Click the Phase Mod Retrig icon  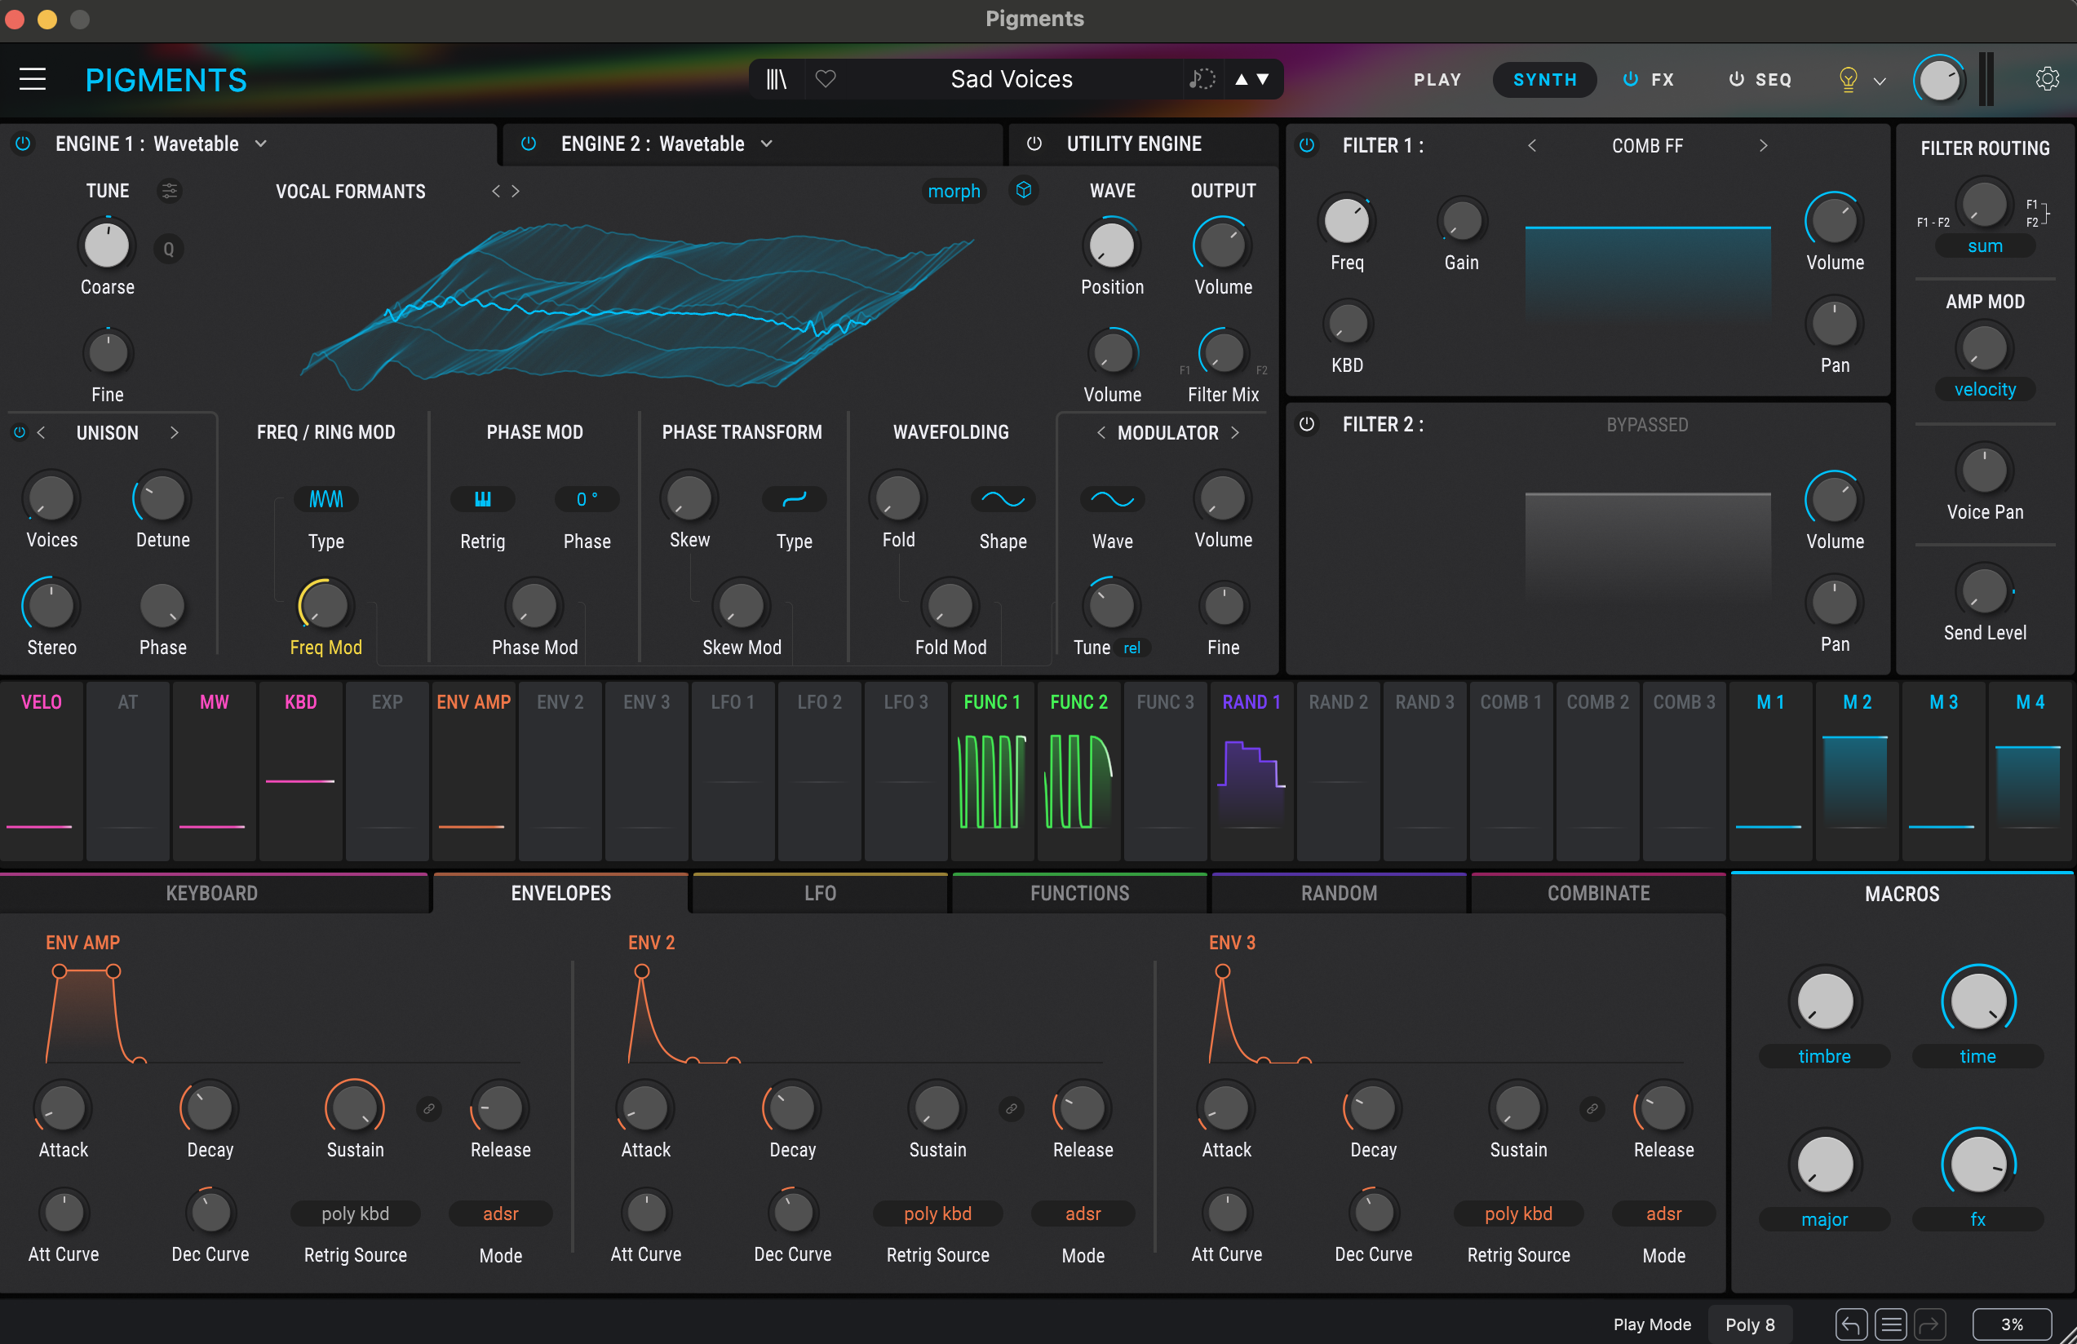pos(483,499)
